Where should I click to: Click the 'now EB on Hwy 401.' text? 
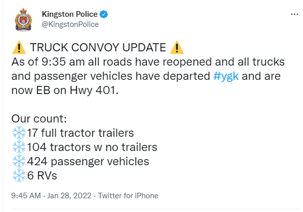pyautogui.click(x=65, y=90)
